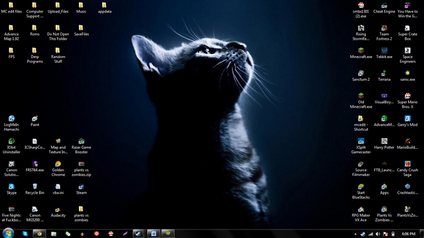Viewport: 424px width, 238px height.
Task: Select RPG Maker VX Ace icon
Action: tap(360, 214)
